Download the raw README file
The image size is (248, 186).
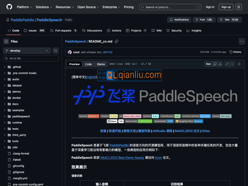tap(220, 64)
